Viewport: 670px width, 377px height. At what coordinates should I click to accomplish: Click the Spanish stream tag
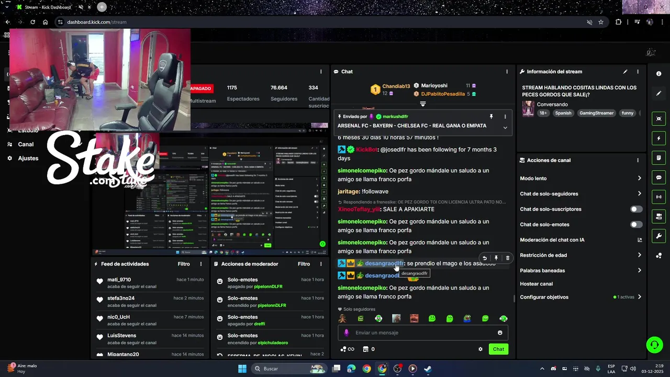click(563, 113)
